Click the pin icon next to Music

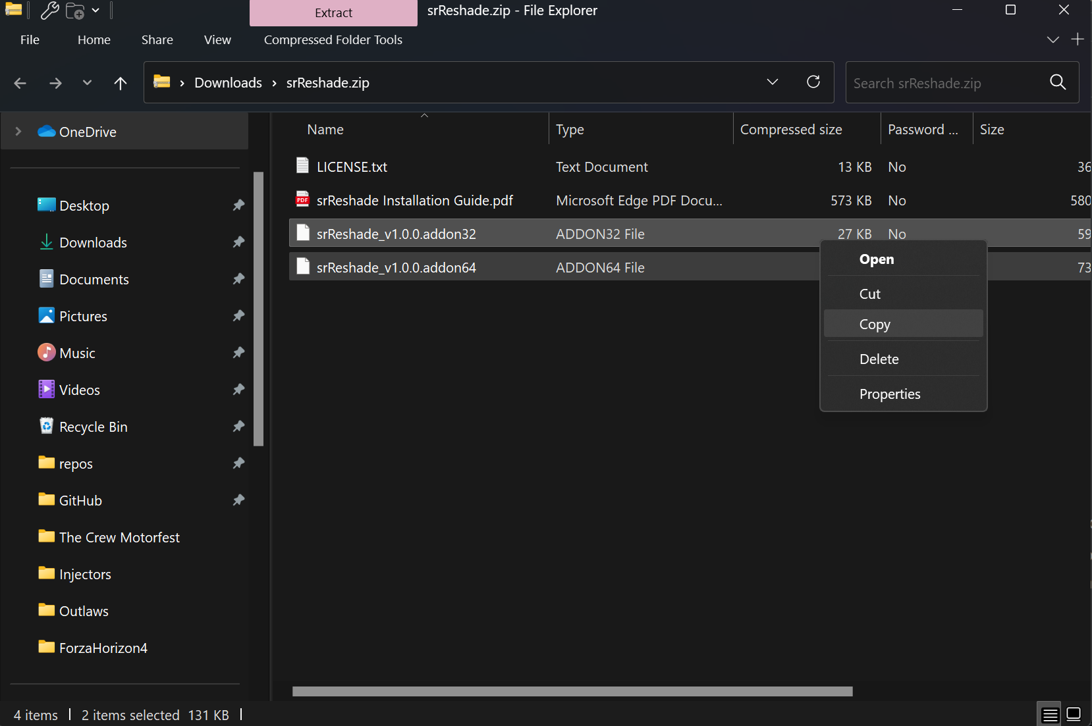[238, 353]
